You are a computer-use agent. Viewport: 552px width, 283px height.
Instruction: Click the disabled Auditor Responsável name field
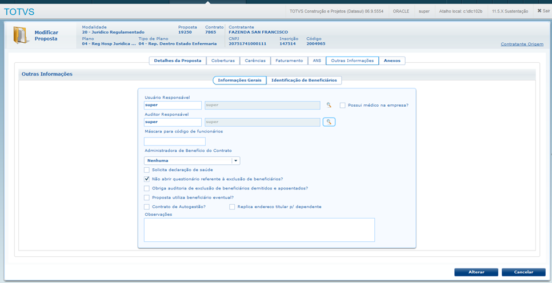262,122
